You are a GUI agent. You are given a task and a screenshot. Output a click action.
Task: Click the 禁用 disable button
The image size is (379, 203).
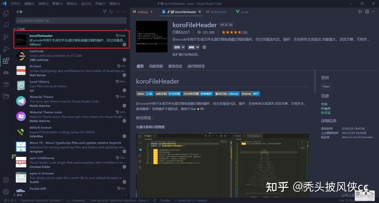[x=177, y=47]
